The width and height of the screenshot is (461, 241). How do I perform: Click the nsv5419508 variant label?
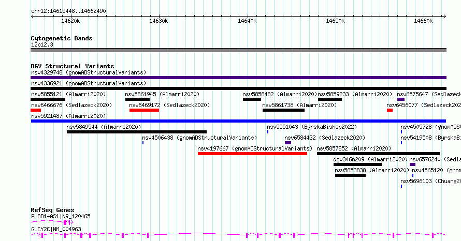pyautogui.click(x=431, y=138)
